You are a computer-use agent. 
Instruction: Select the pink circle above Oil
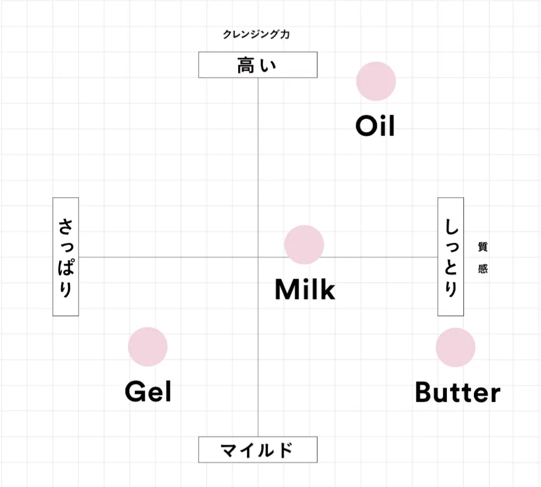coord(376,81)
